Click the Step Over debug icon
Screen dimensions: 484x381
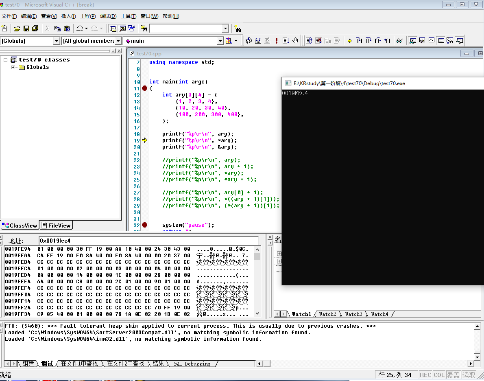(368, 41)
